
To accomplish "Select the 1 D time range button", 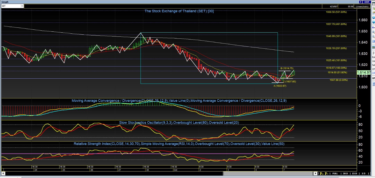I will (363, 174).
